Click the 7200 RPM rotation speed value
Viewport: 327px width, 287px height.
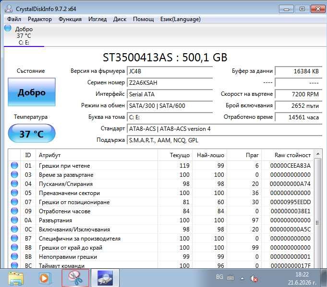pyautogui.click(x=299, y=94)
